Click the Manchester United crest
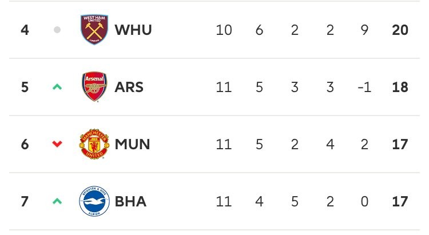This screenshot has height=235, width=429. pos(94,144)
